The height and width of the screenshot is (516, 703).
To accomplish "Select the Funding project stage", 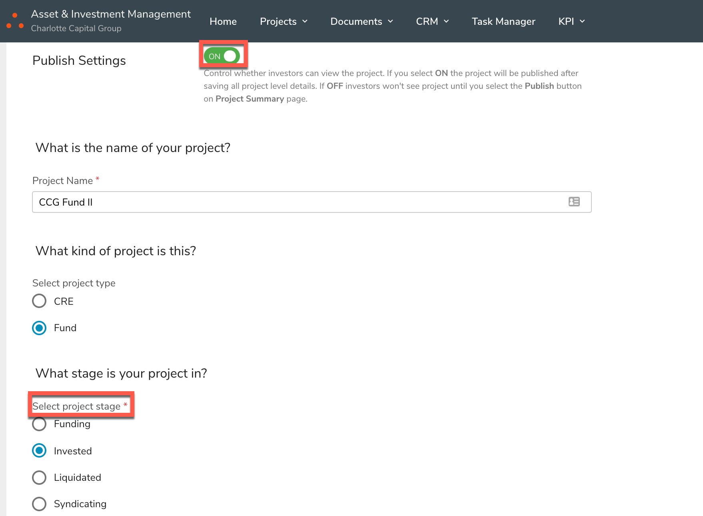I will [x=39, y=424].
